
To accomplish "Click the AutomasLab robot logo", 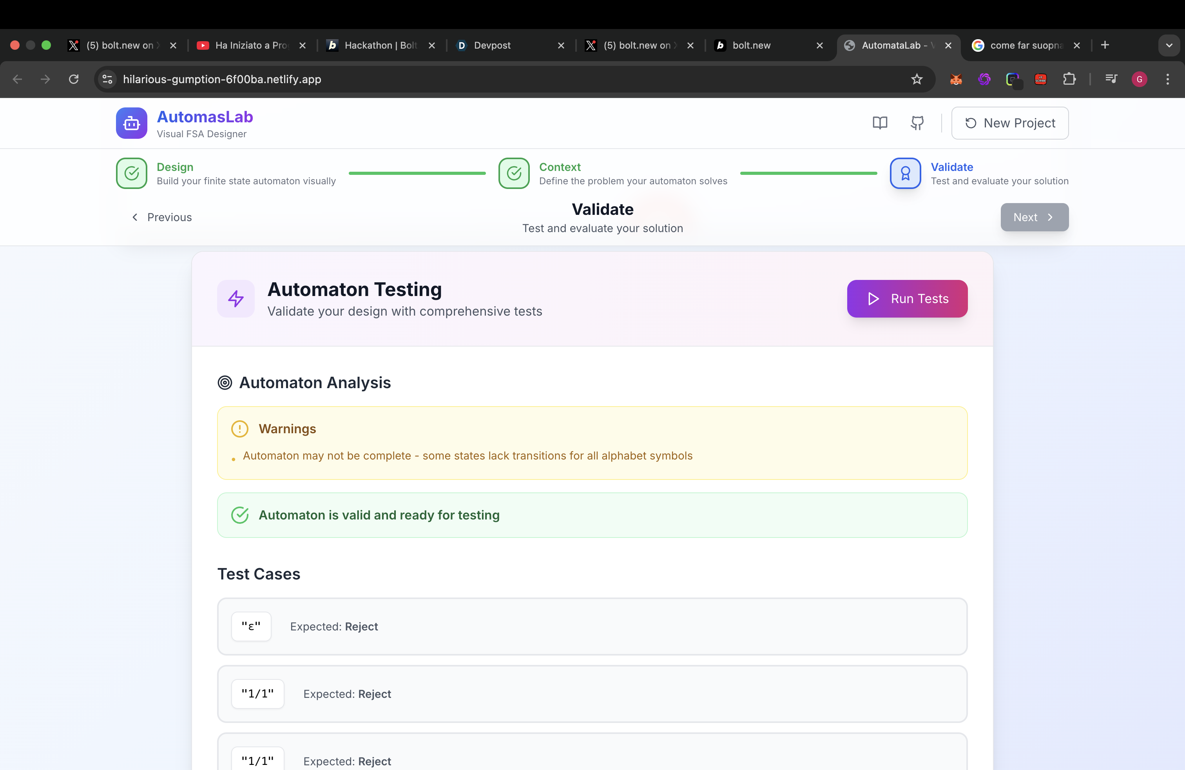I will point(131,123).
